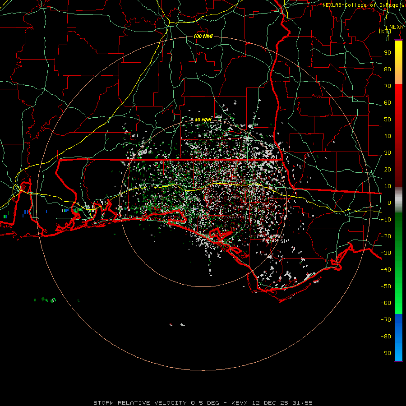Select the 90 value on velocity scale
406x406 pixels.
388,53
